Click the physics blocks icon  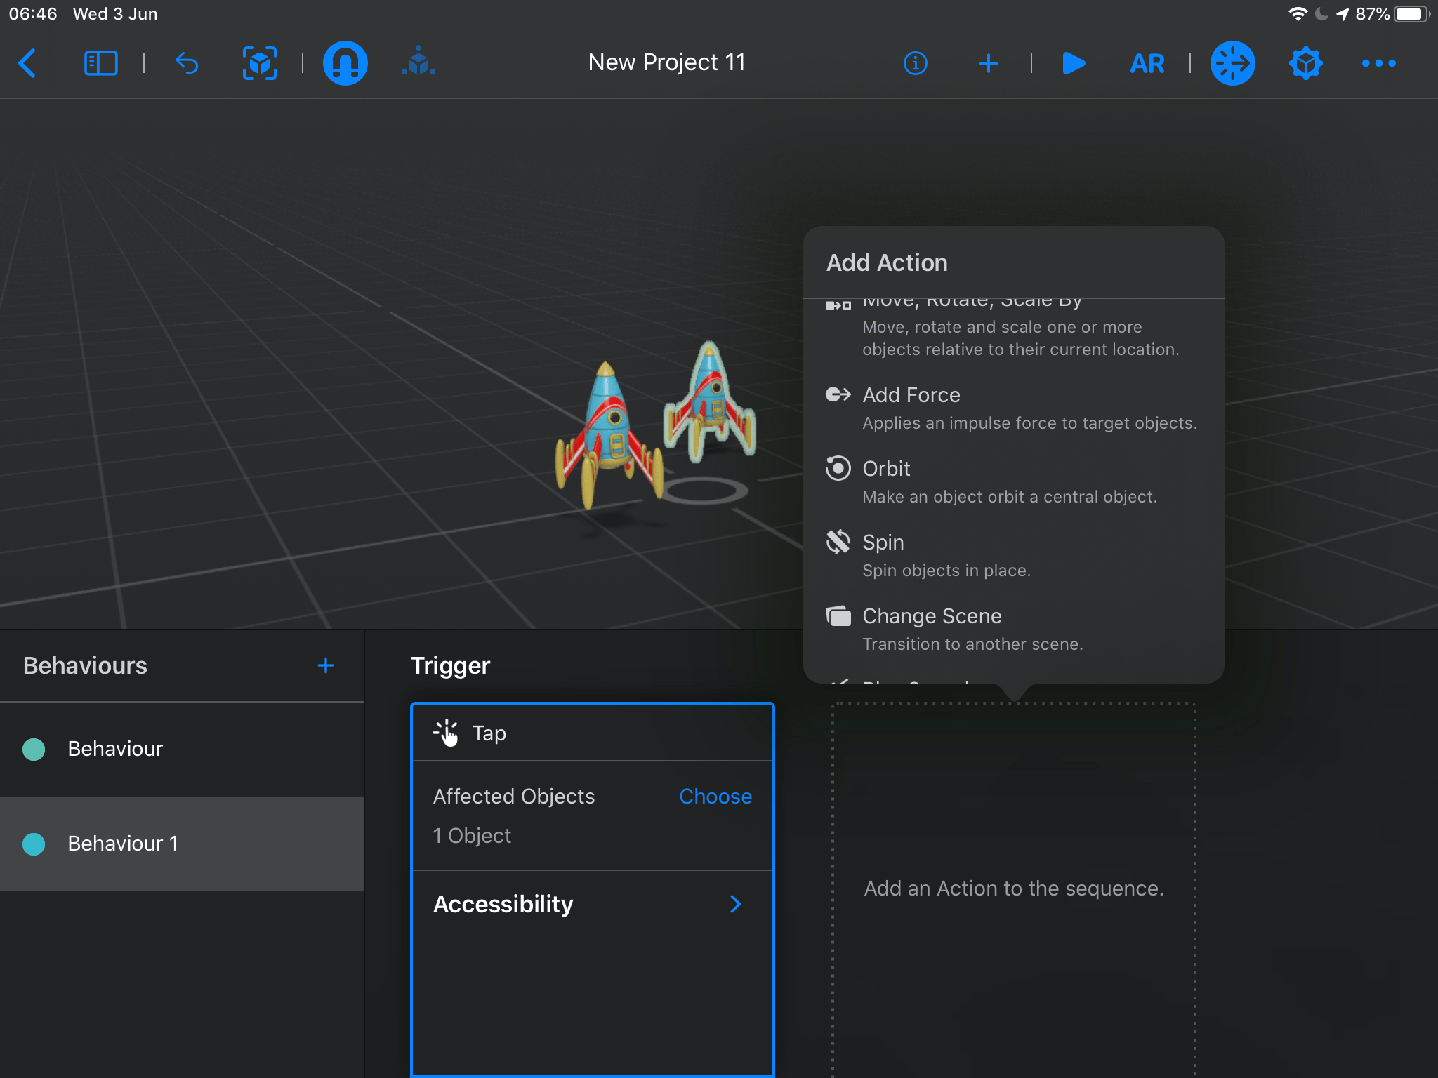click(418, 63)
